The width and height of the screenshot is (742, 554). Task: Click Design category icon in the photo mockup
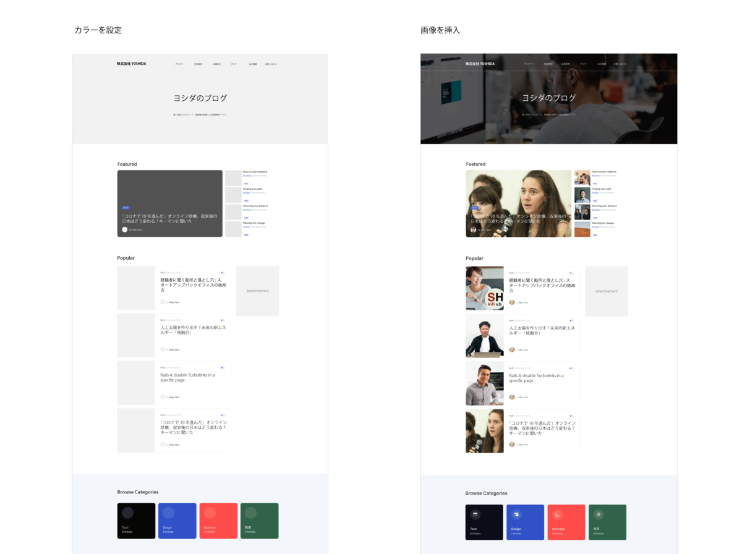pos(516,514)
